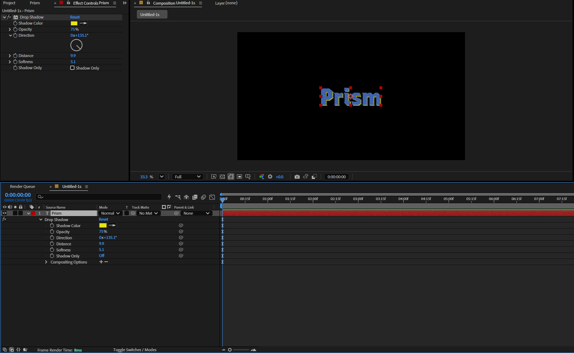Viewport: 574px width, 353px height.
Task: Open No Matte track matte dropdown
Action: 149,213
